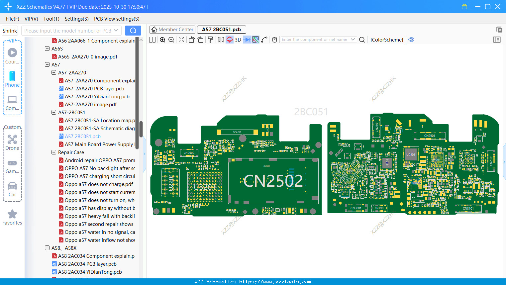This screenshot has height=285, width=506.
Task: Click the U2901 chip on right board
Action: pyautogui.click(x=411, y=154)
